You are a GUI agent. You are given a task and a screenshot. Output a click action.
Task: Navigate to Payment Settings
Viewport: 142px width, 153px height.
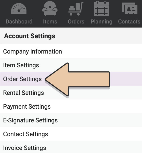(x=71, y=106)
